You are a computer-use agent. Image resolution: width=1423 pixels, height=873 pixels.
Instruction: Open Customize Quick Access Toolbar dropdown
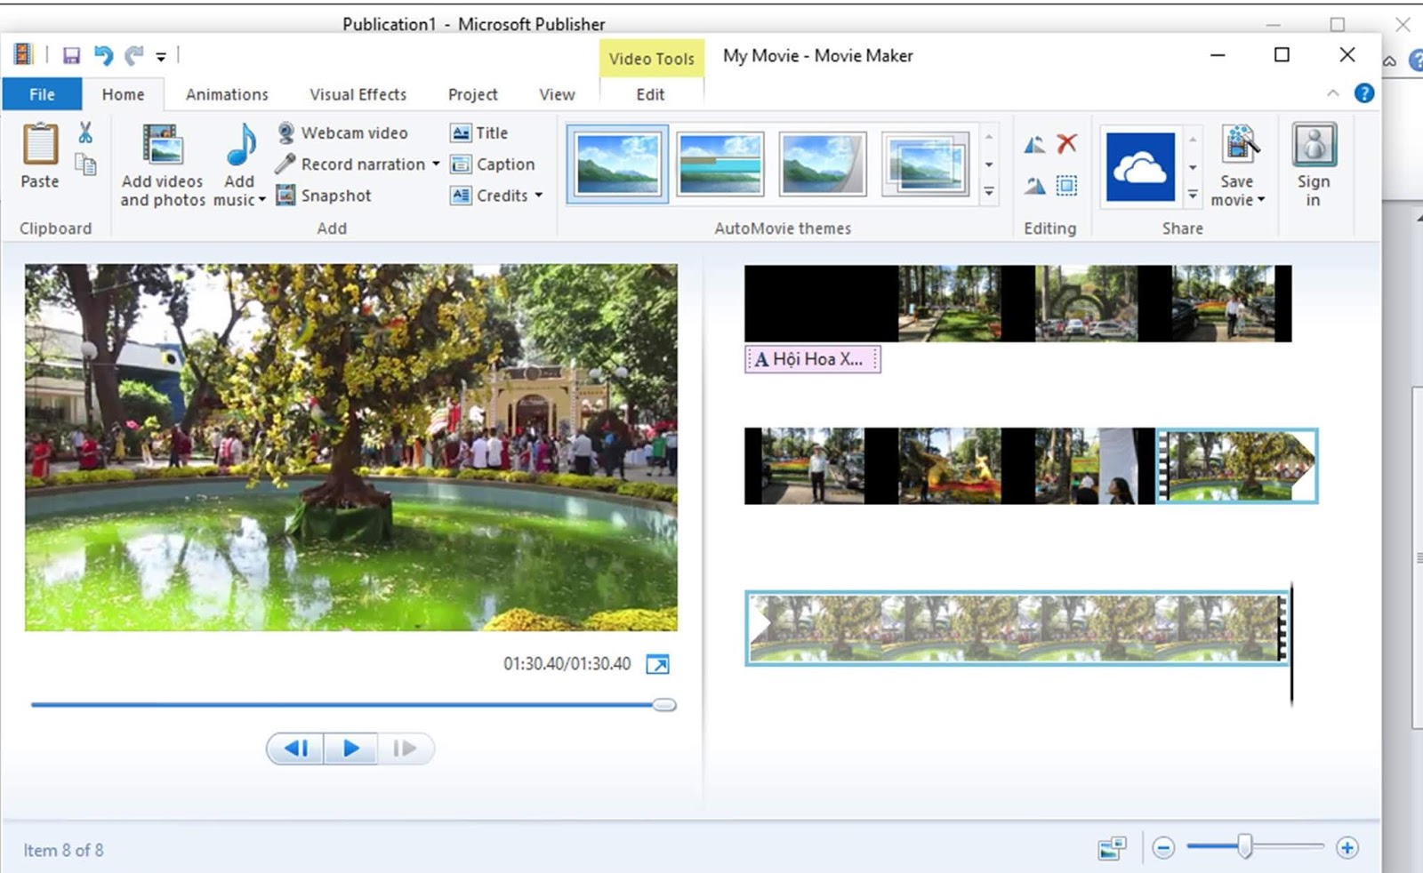click(x=161, y=57)
